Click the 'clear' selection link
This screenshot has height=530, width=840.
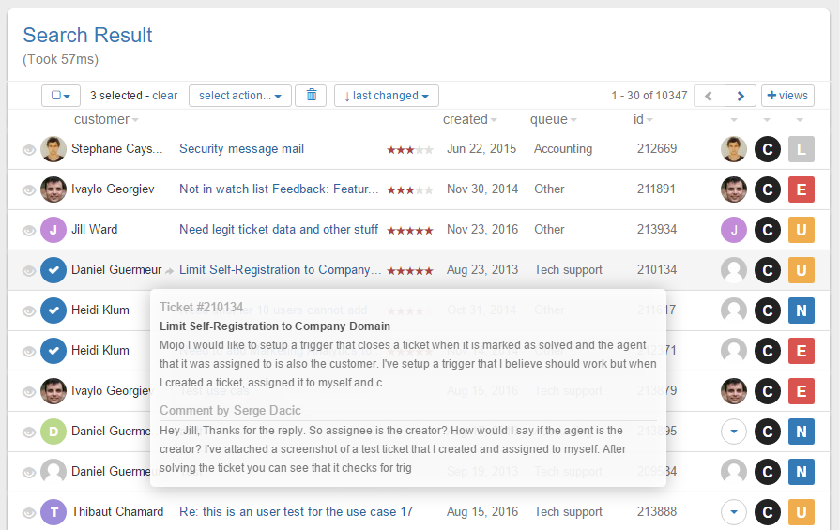coord(164,96)
